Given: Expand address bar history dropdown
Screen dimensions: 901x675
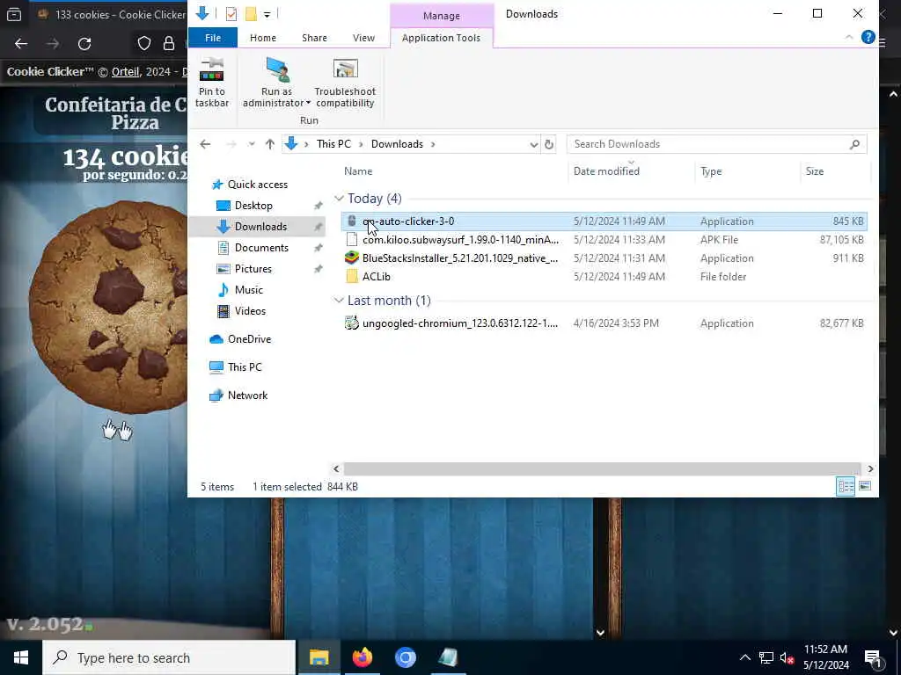Looking at the screenshot, I should point(533,144).
